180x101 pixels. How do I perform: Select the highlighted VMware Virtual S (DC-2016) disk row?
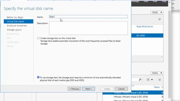(133, 93)
